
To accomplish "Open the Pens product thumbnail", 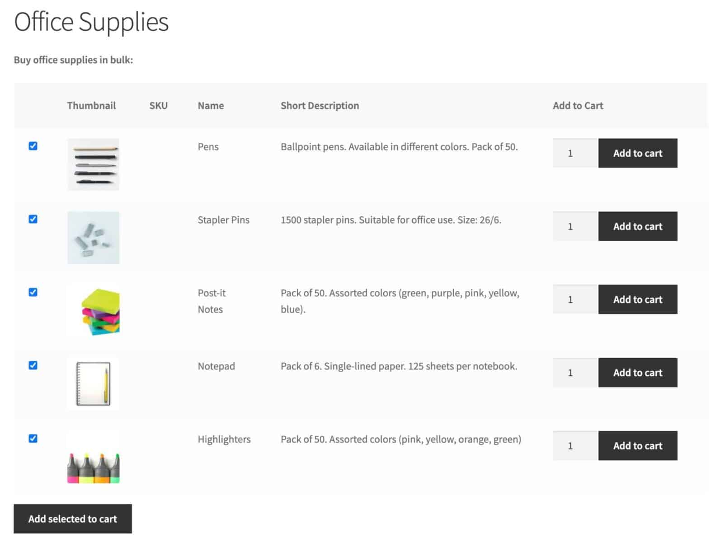I will pyautogui.click(x=93, y=164).
